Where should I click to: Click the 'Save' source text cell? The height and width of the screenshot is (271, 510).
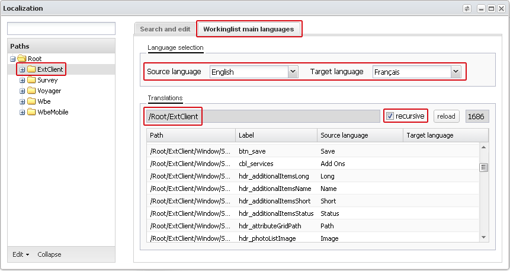pos(328,151)
